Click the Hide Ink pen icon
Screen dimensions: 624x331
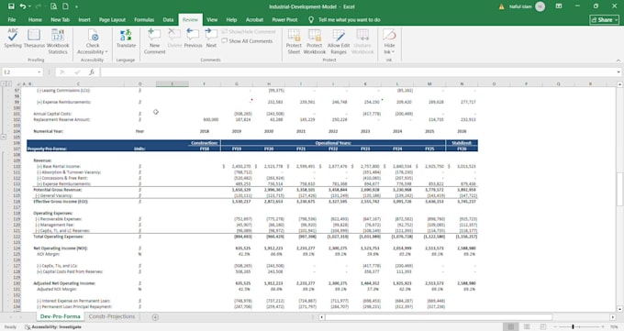(x=389, y=35)
